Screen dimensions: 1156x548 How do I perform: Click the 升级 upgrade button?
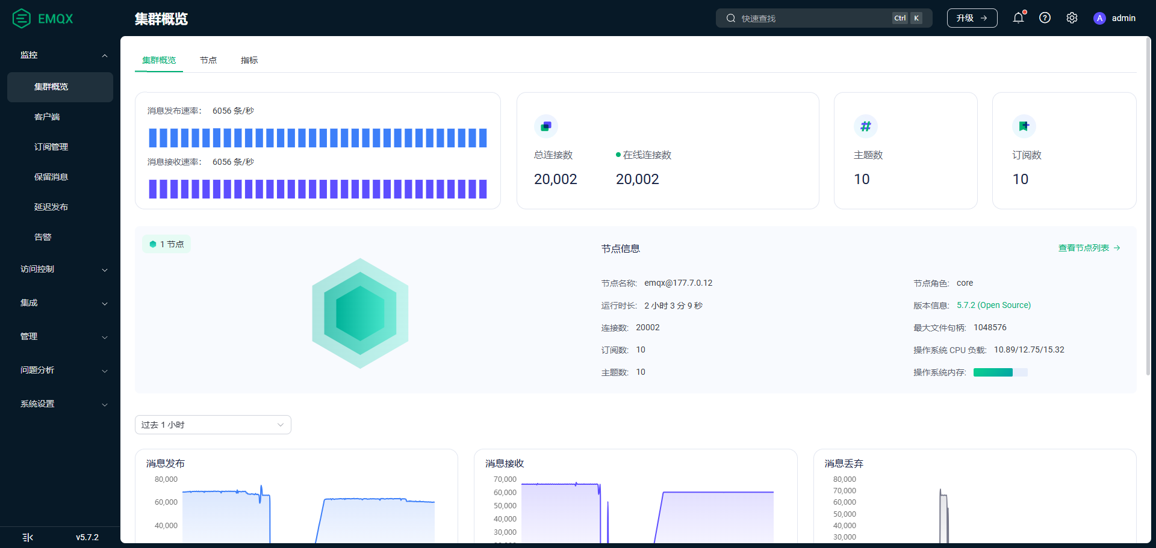(972, 18)
